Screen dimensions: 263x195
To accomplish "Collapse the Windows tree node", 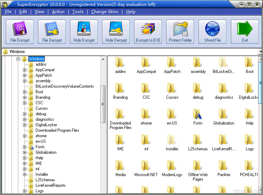I will pos(18,59).
